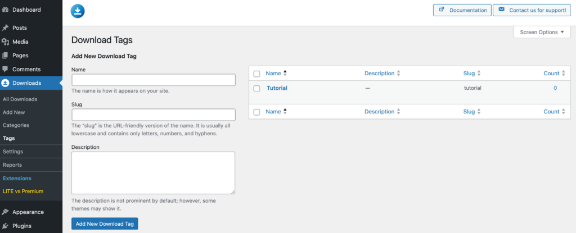Image resolution: width=576 pixels, height=233 pixels.
Task: Open the Comments speech bubble icon
Action: point(5,70)
